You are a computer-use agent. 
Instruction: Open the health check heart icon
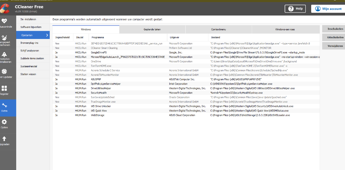4,21
